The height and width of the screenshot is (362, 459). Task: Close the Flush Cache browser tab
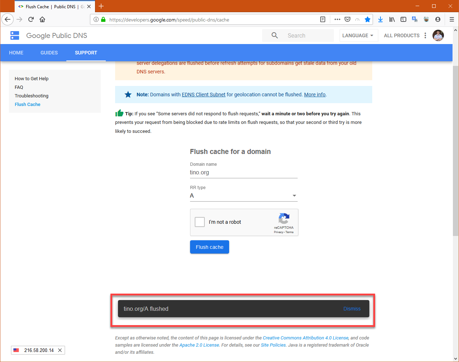coord(89,6)
